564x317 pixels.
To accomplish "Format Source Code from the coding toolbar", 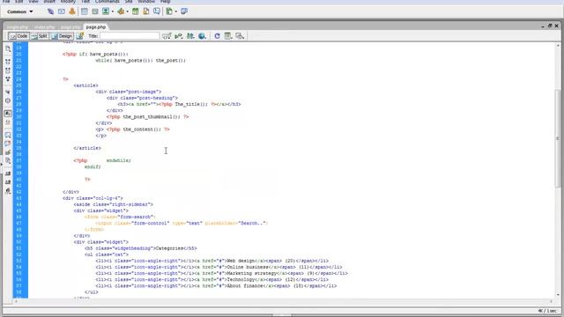I will coord(8,191).
